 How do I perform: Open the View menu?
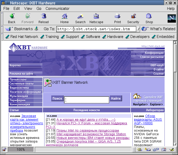pos(28,9)
